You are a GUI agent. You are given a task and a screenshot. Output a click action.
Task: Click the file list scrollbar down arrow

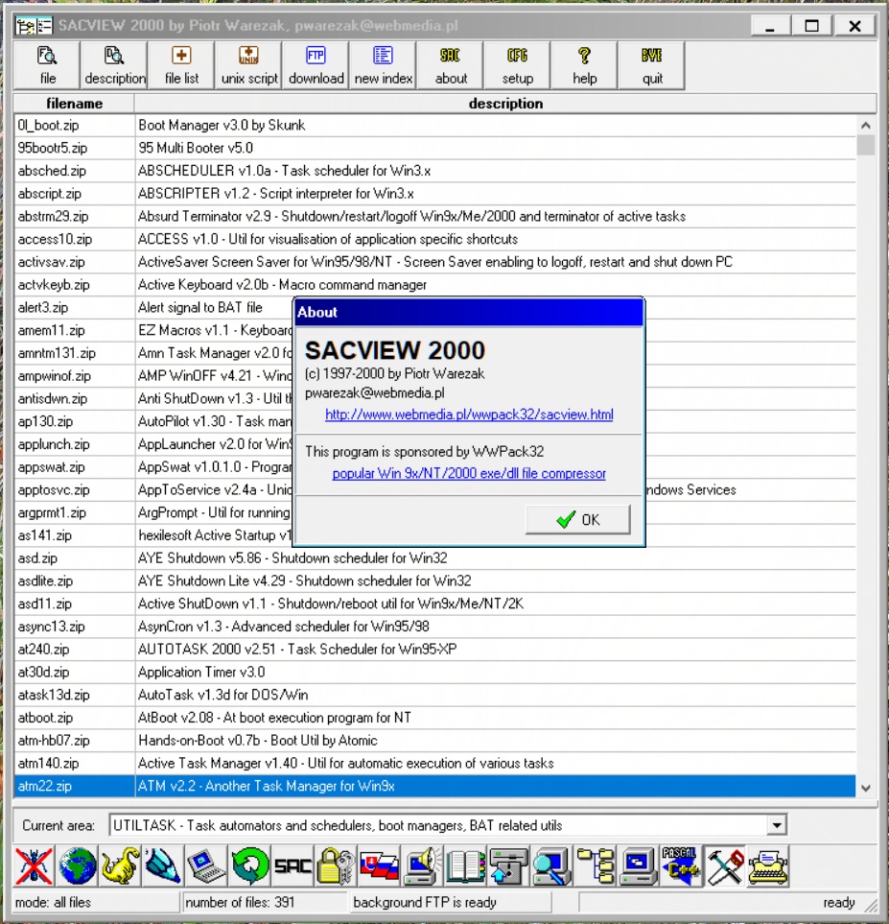[866, 788]
